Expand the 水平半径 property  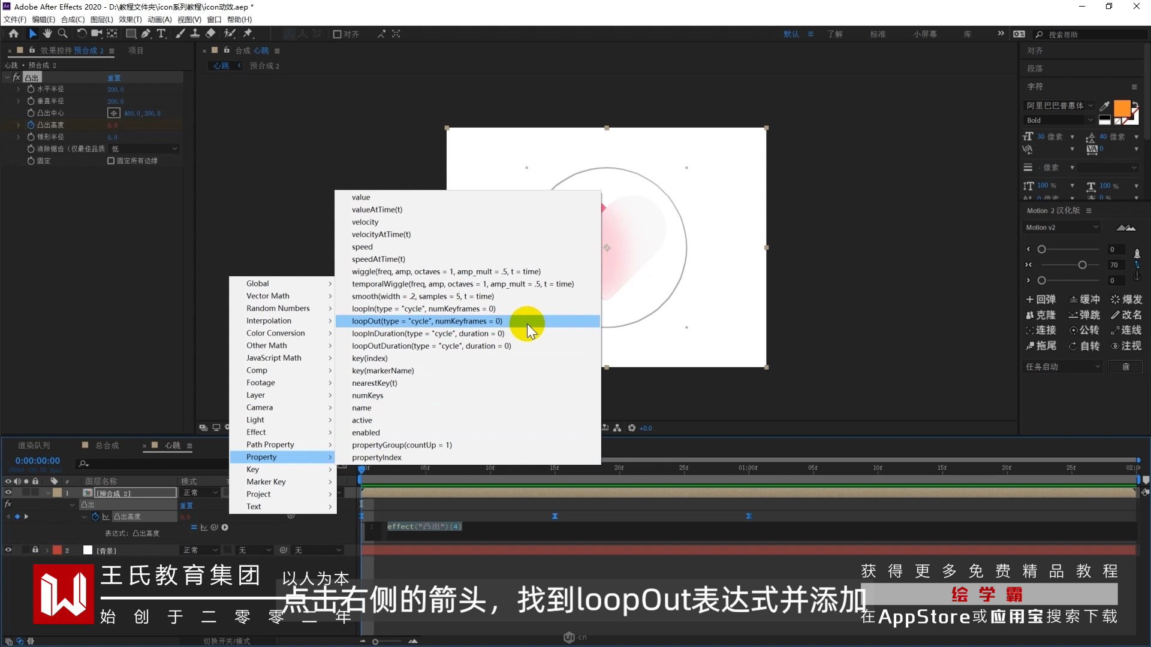click(x=18, y=89)
